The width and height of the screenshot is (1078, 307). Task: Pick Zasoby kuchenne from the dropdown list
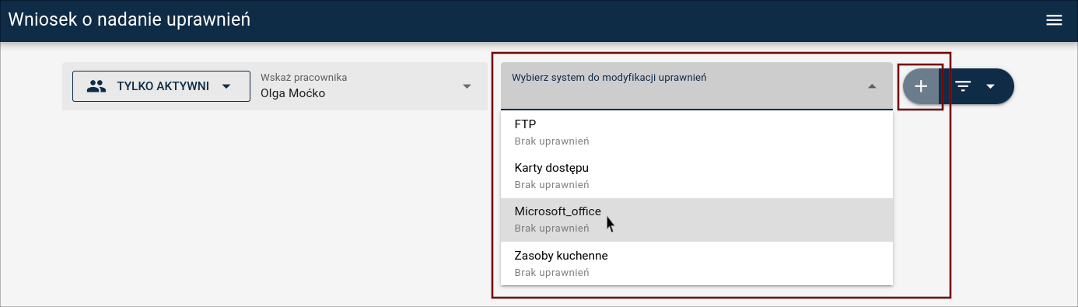point(697,263)
